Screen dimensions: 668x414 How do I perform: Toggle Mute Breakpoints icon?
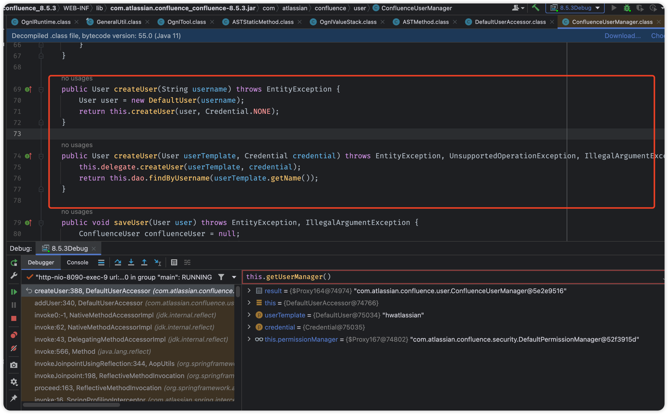pyautogui.click(x=14, y=348)
